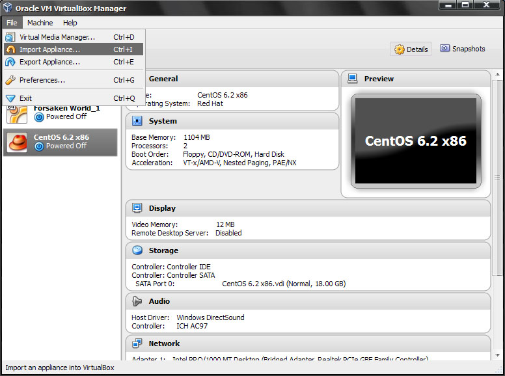Switch to the Details view button
The image size is (505, 376).
pyautogui.click(x=411, y=49)
